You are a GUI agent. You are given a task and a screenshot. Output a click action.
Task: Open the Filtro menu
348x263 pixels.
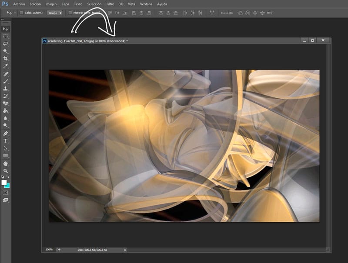pos(111,3)
